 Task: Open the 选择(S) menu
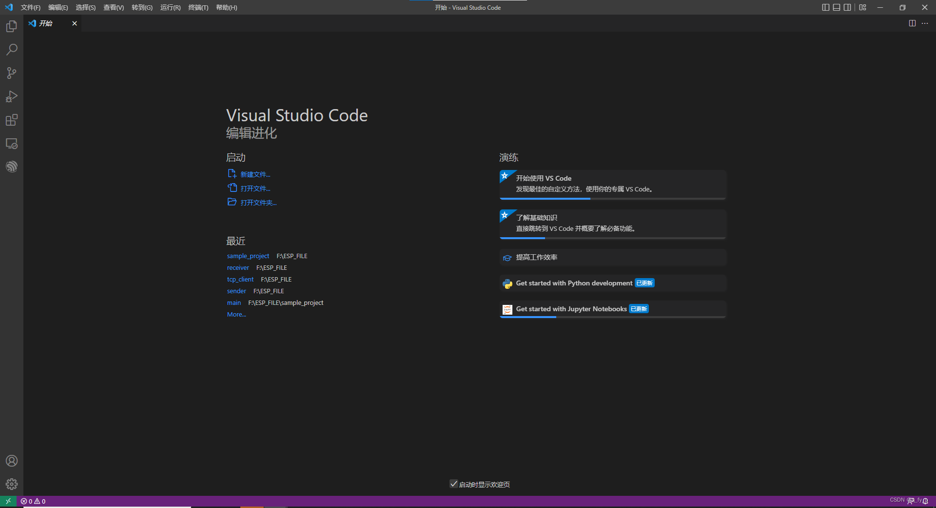point(85,7)
